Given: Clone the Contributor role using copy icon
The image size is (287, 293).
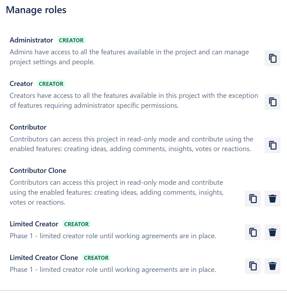Looking at the screenshot, I should (272, 145).
